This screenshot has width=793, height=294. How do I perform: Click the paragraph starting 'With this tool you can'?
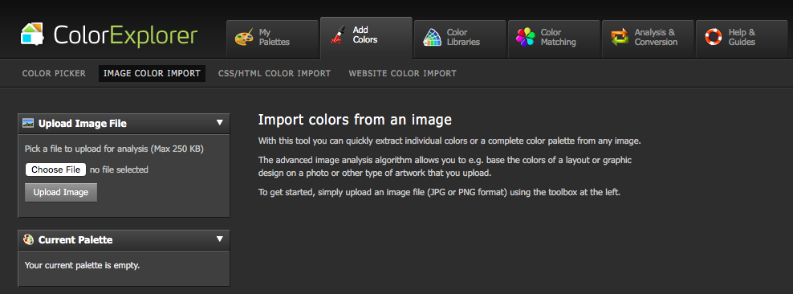449,141
